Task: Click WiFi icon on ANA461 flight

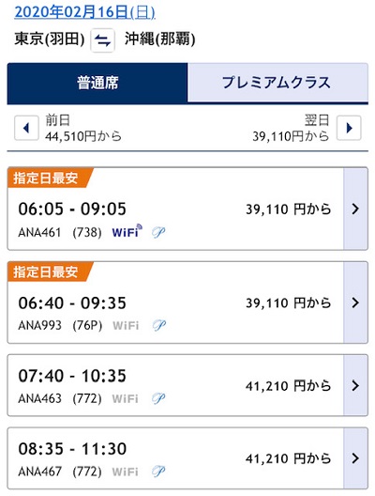Action: click(127, 231)
